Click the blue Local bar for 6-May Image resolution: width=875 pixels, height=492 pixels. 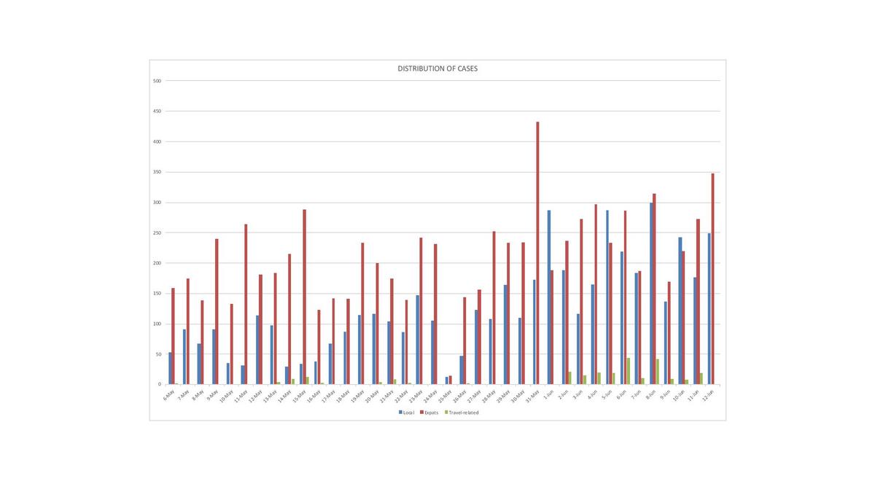point(170,368)
